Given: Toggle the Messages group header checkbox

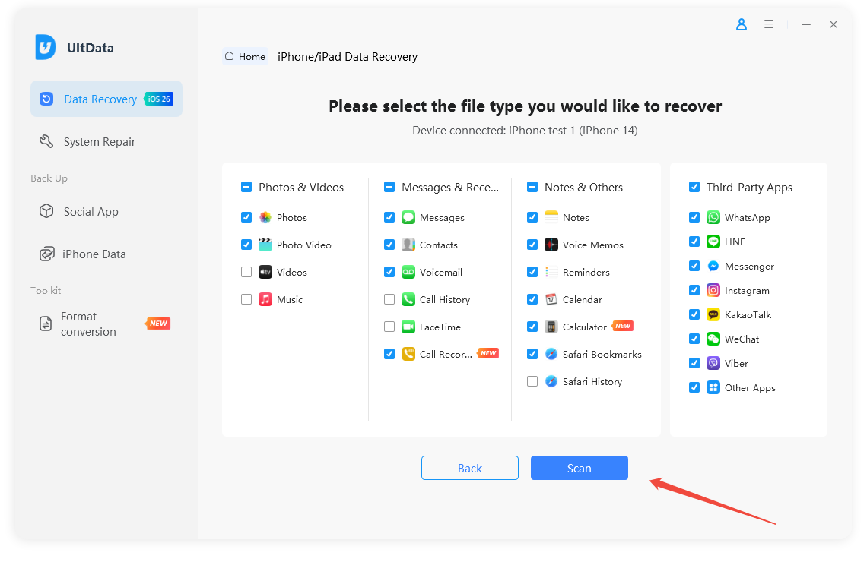Looking at the screenshot, I should (389, 187).
